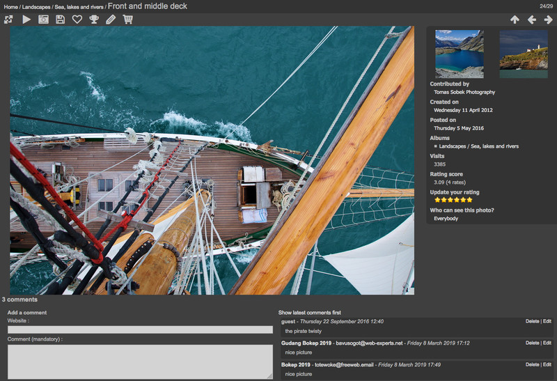Set as album representative via trophy icon
This screenshot has width=557, height=381.
[94, 20]
